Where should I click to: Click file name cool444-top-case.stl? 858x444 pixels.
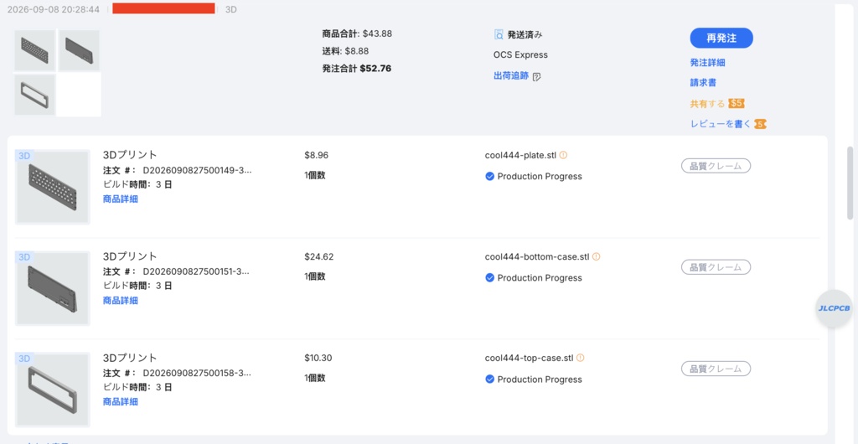click(x=530, y=358)
